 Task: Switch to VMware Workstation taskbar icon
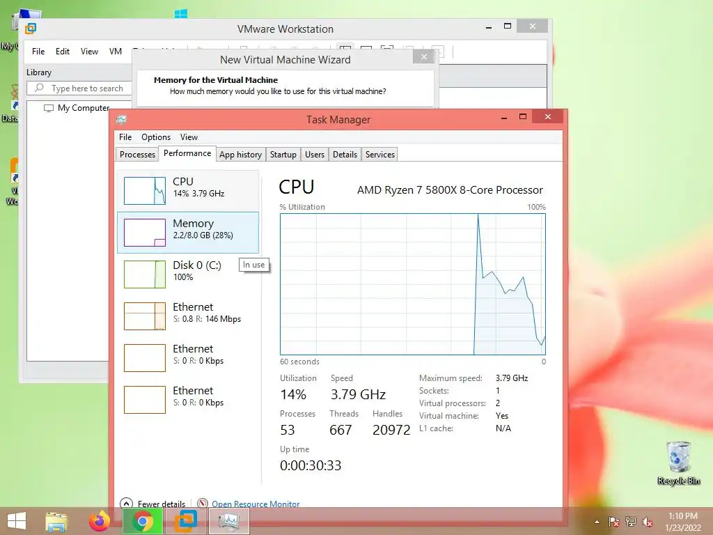click(186, 521)
